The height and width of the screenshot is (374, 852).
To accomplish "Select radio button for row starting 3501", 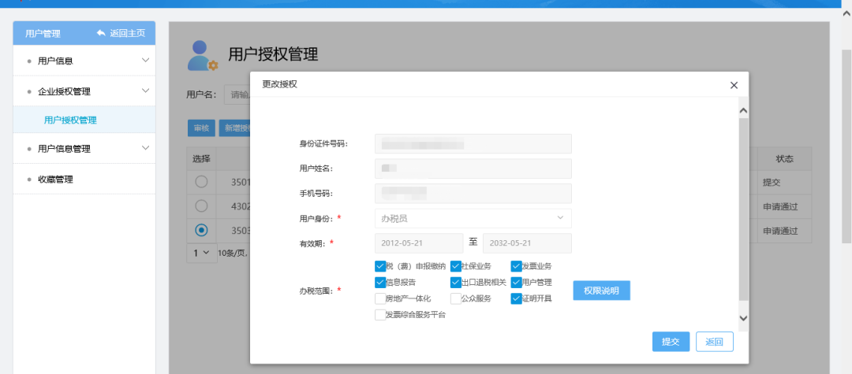I will [202, 182].
